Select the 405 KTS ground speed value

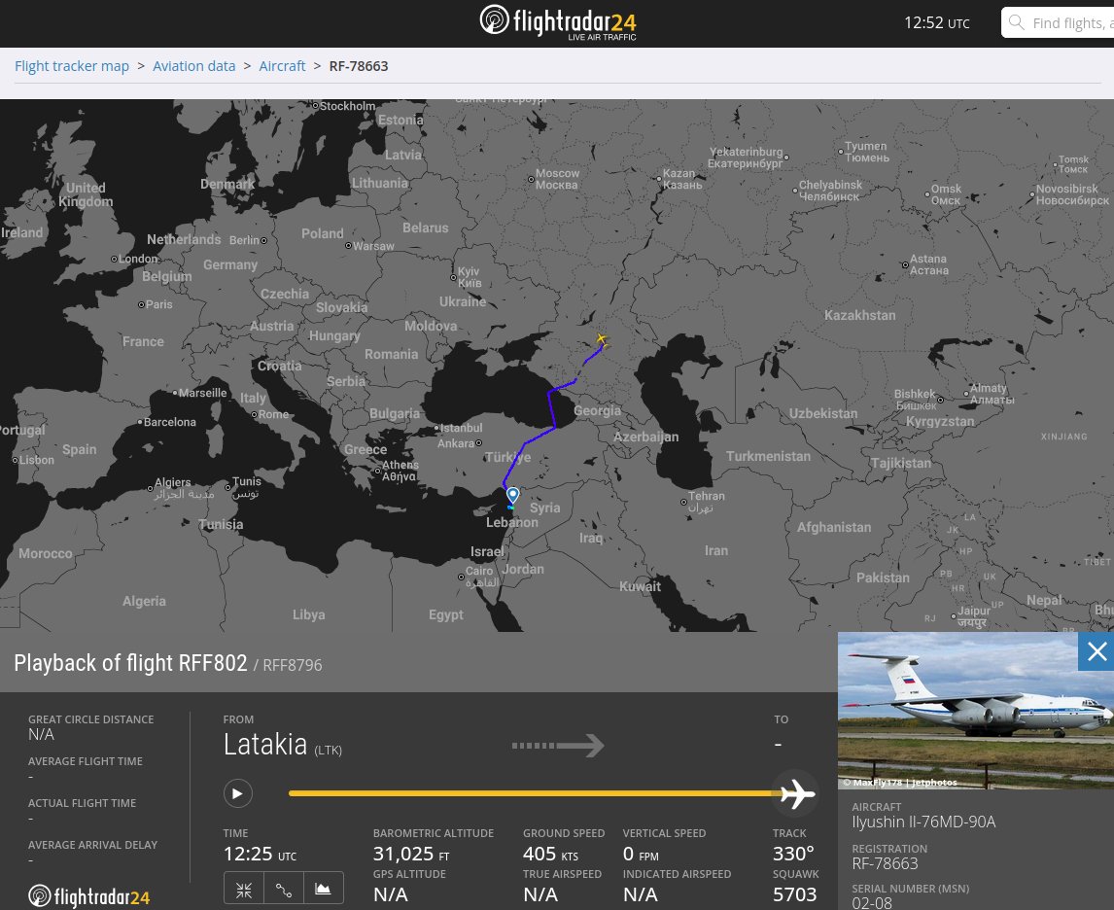click(x=550, y=854)
